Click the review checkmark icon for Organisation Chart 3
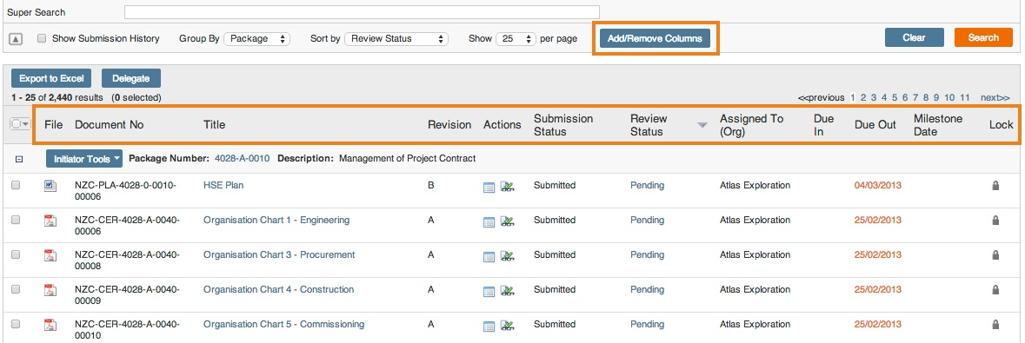This screenshot has width=1025, height=343. click(507, 256)
